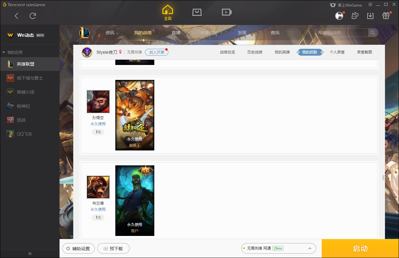
Task: Open the hamburger main menu
Action: 370,5
